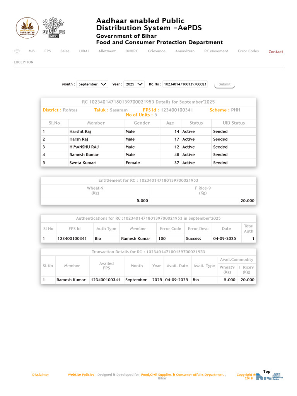Open the ONORC menu
Screen dimensions: 297x396
tap(132, 51)
